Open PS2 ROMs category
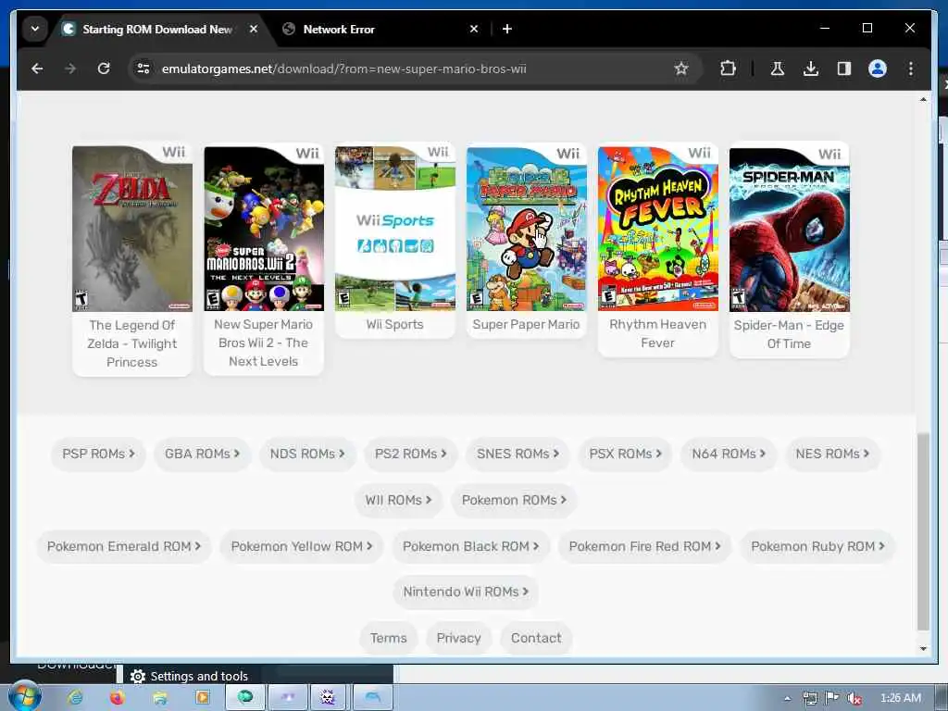The image size is (948, 711). coord(410,454)
